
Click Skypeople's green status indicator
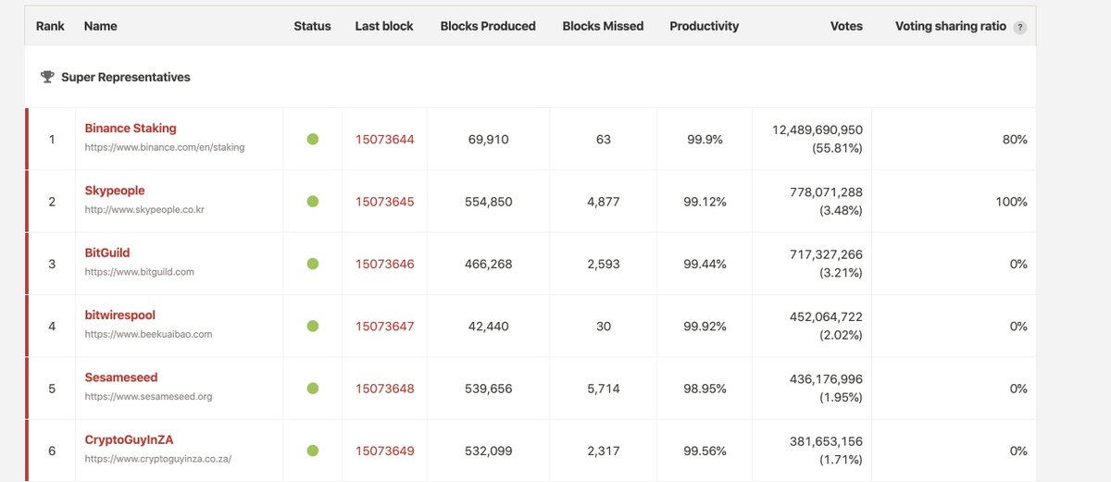click(x=313, y=202)
